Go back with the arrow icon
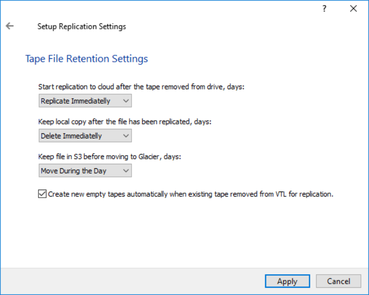Screen dimensions: 369x295 click(x=10, y=26)
